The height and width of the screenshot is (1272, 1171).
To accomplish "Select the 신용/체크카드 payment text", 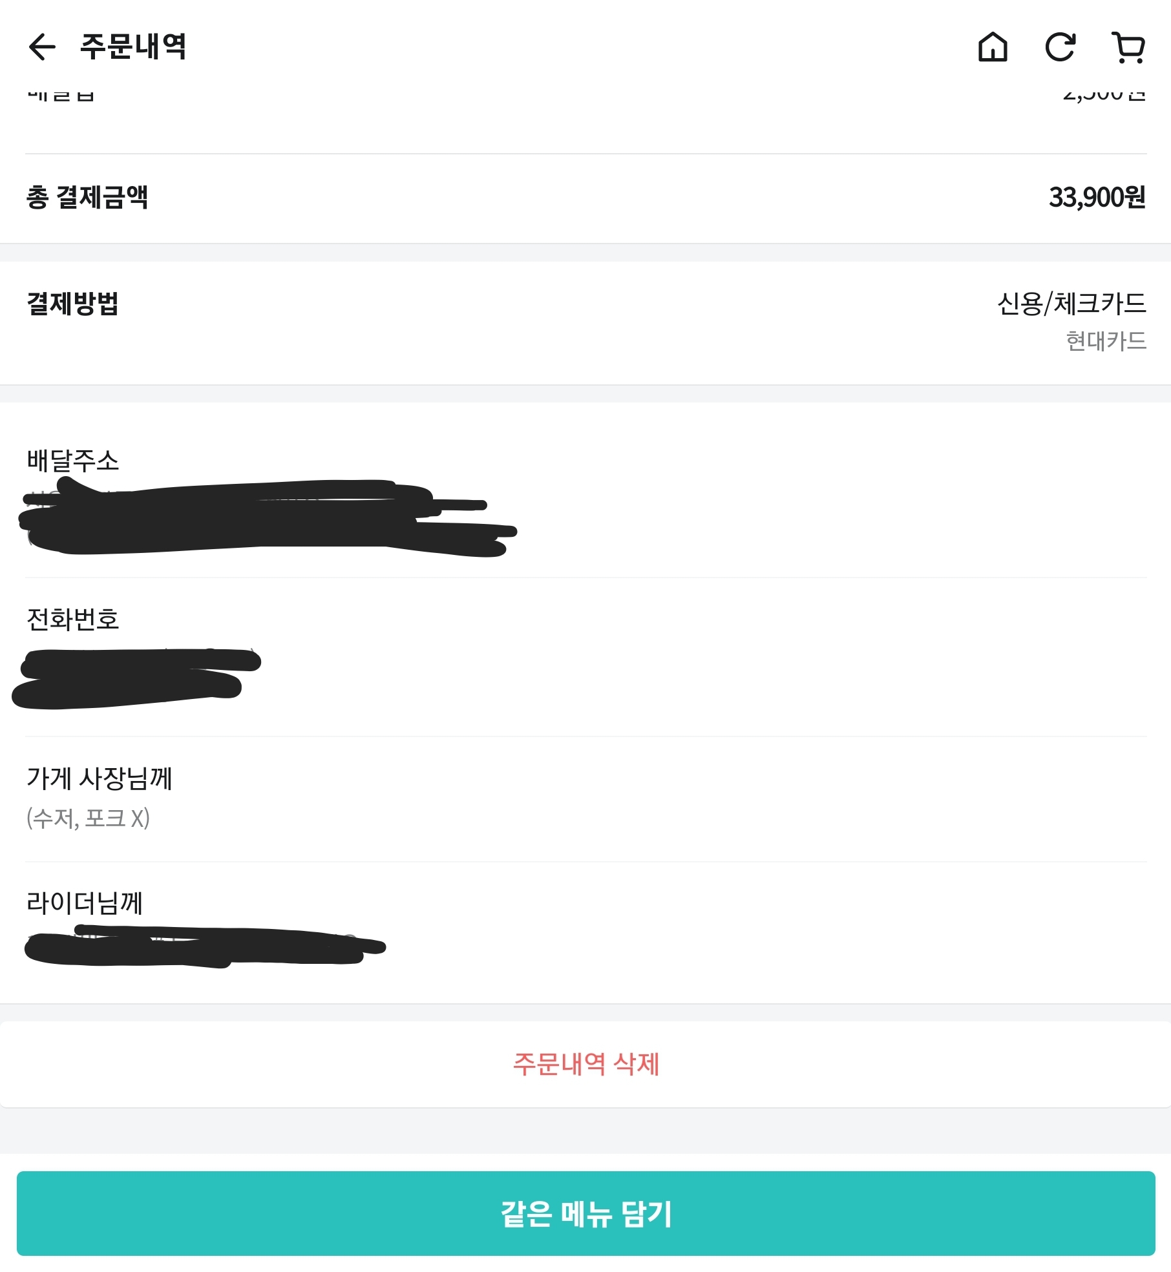I will (1071, 304).
